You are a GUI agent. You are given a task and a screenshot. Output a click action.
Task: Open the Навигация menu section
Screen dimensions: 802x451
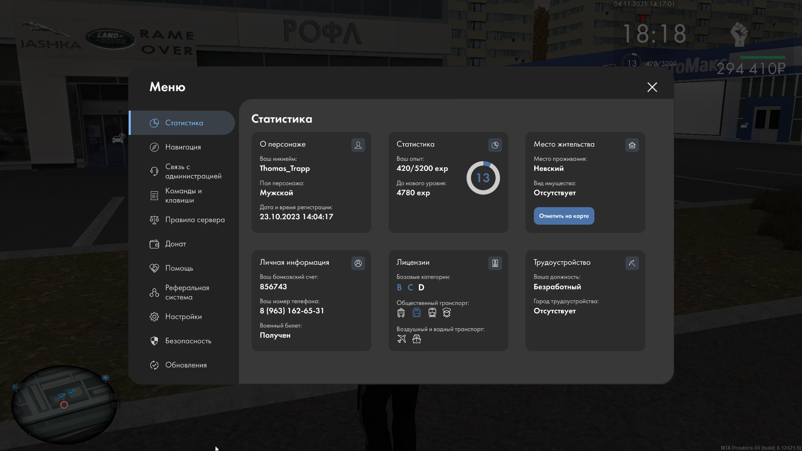[183, 147]
